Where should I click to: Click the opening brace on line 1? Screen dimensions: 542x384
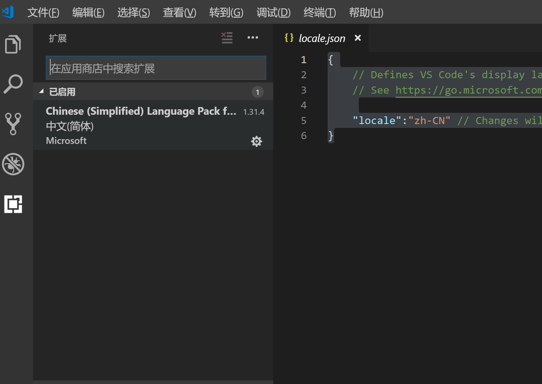331,60
